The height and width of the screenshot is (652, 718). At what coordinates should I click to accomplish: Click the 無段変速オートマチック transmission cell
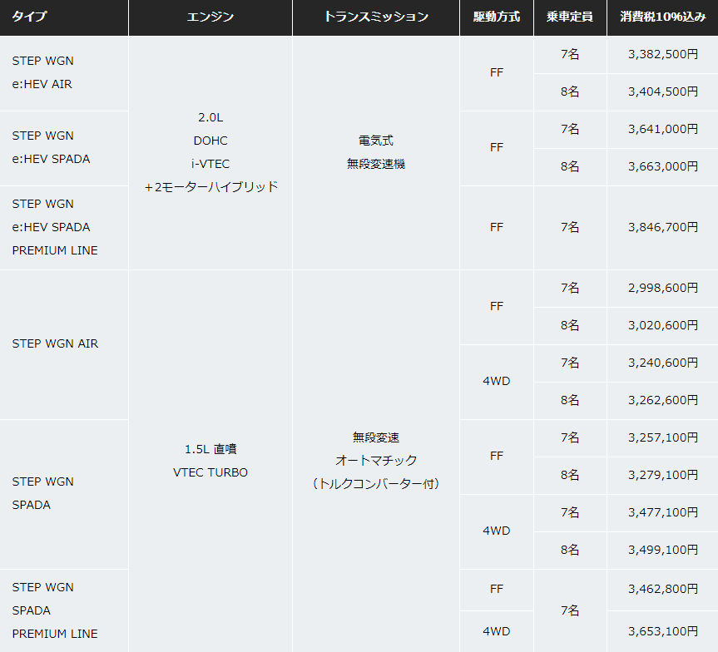point(375,460)
